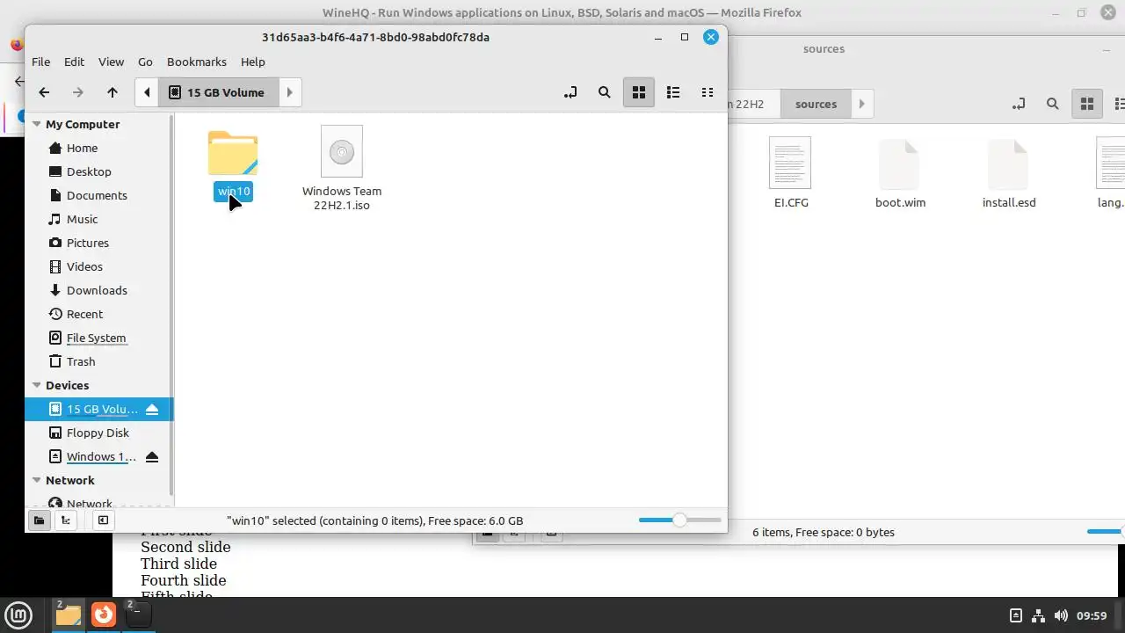Switch sources window to icon view

click(1087, 104)
